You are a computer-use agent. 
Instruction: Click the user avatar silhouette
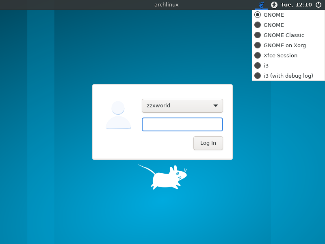click(x=118, y=115)
